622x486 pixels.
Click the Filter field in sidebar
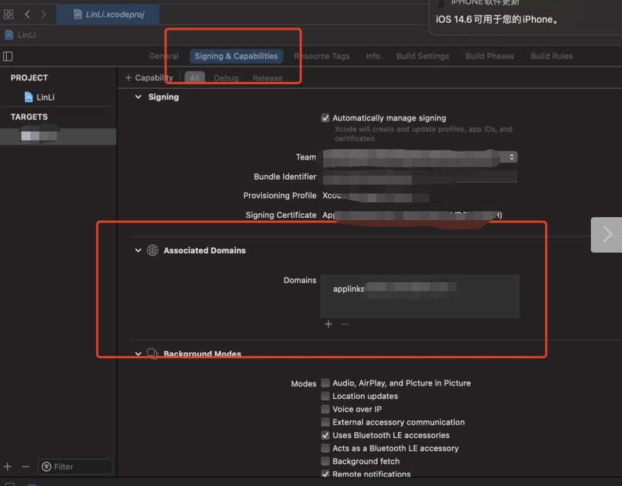(75, 467)
